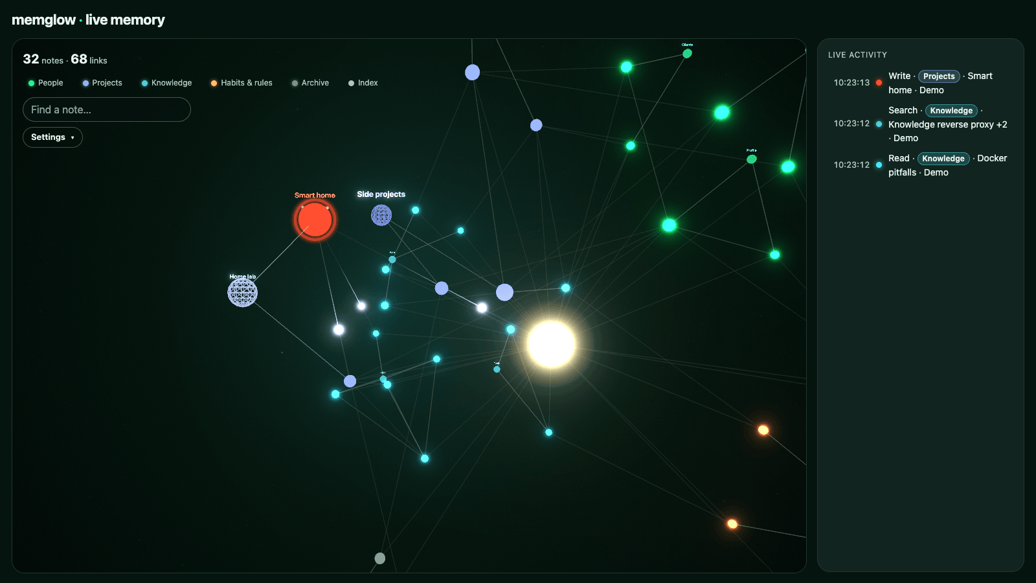This screenshot has height=583, width=1036.
Task: Select the green node labeled Clients
Action: tap(688, 53)
